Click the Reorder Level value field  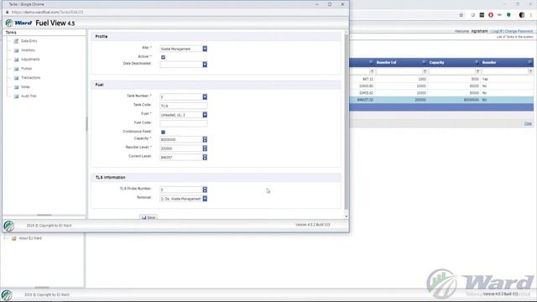[181, 148]
